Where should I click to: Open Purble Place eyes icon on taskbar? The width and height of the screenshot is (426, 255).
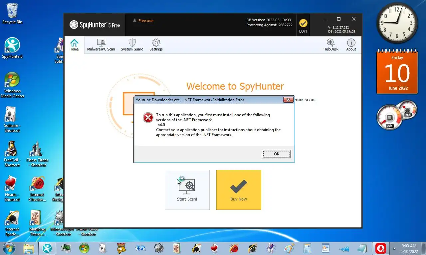[140, 248]
